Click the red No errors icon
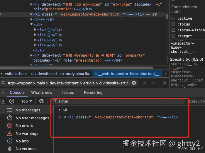The width and height of the screenshot is (205, 153). 10,125
